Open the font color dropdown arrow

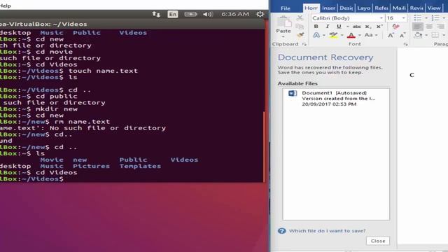[x=359, y=35]
